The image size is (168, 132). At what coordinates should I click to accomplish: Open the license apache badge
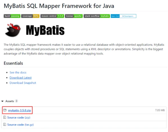click(74, 16)
